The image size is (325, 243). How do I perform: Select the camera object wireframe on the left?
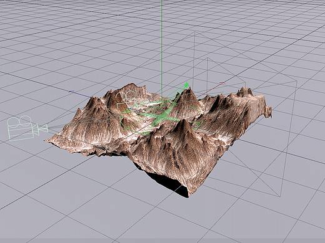point(27,128)
